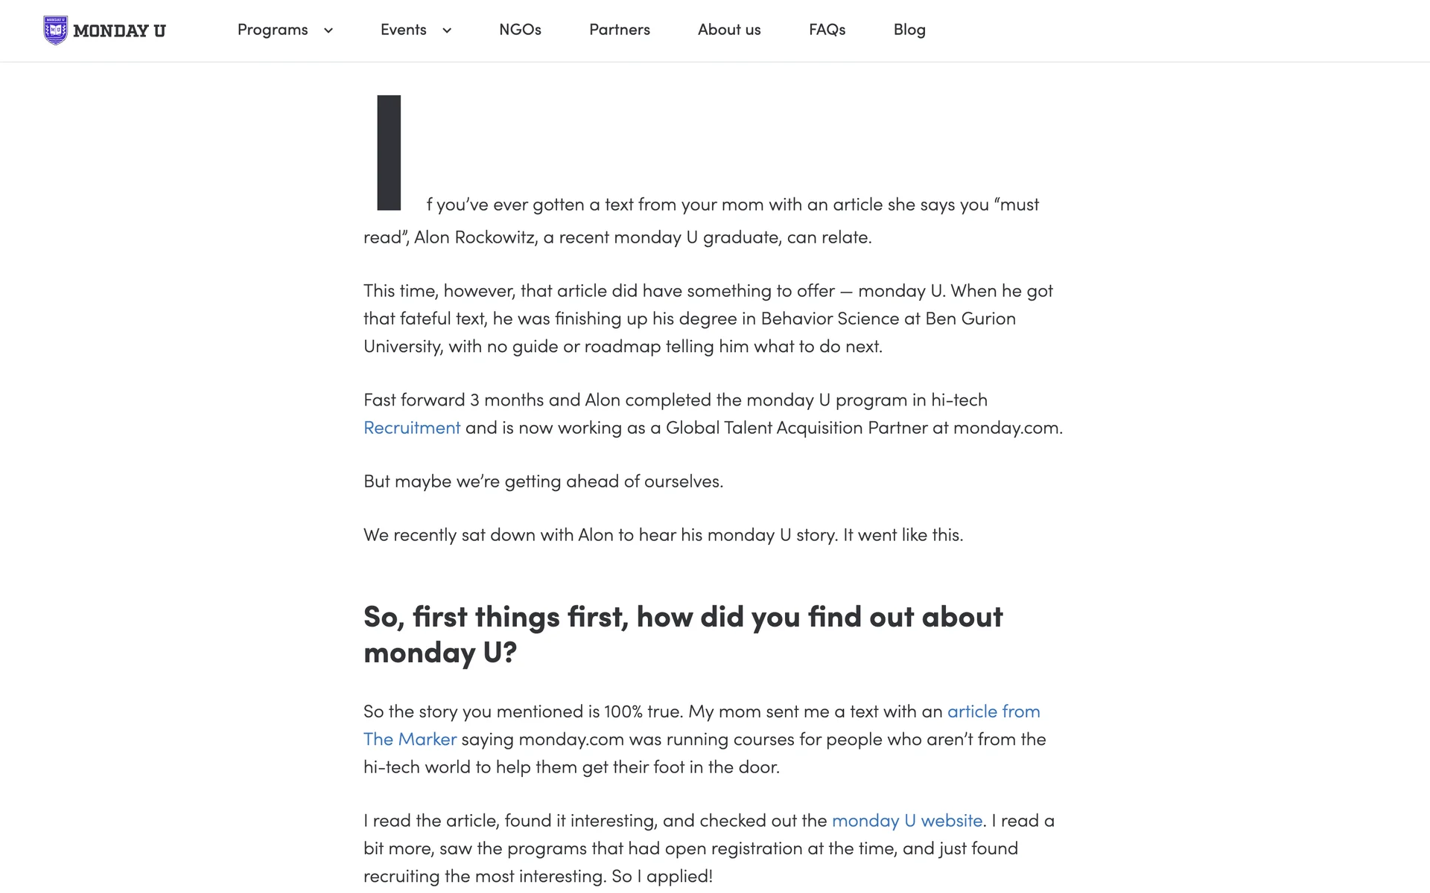The height and width of the screenshot is (893, 1430).
Task: Open the 'article from' link text
Action: tap(993, 711)
